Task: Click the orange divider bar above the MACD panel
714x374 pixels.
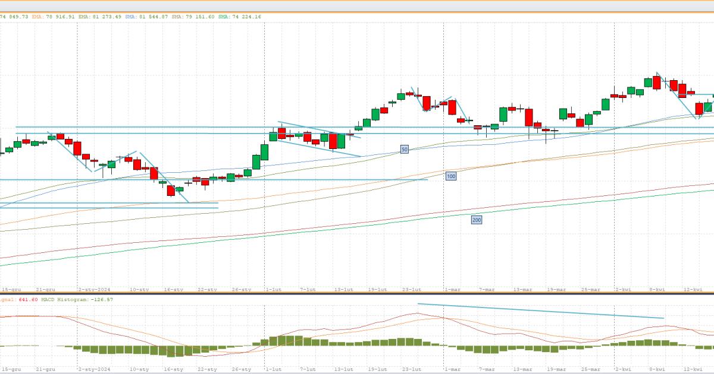Action: tap(357, 294)
